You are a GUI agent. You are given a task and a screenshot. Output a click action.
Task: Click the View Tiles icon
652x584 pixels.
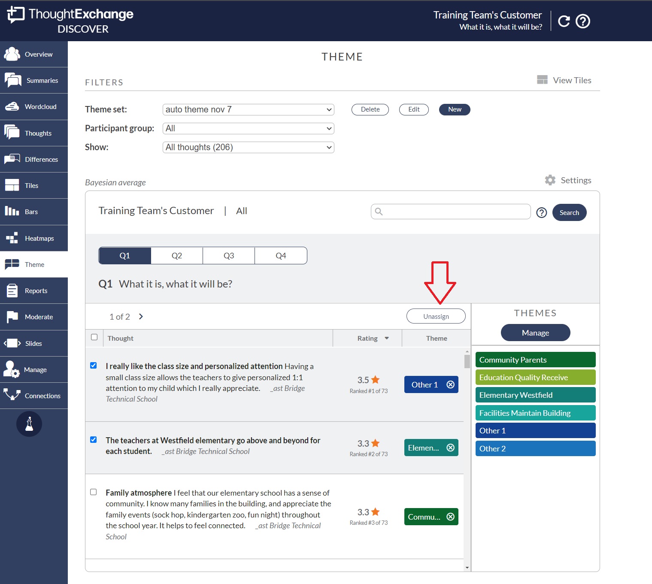tap(542, 80)
